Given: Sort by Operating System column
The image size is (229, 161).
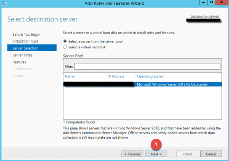Looking at the screenshot, I should point(151,76).
